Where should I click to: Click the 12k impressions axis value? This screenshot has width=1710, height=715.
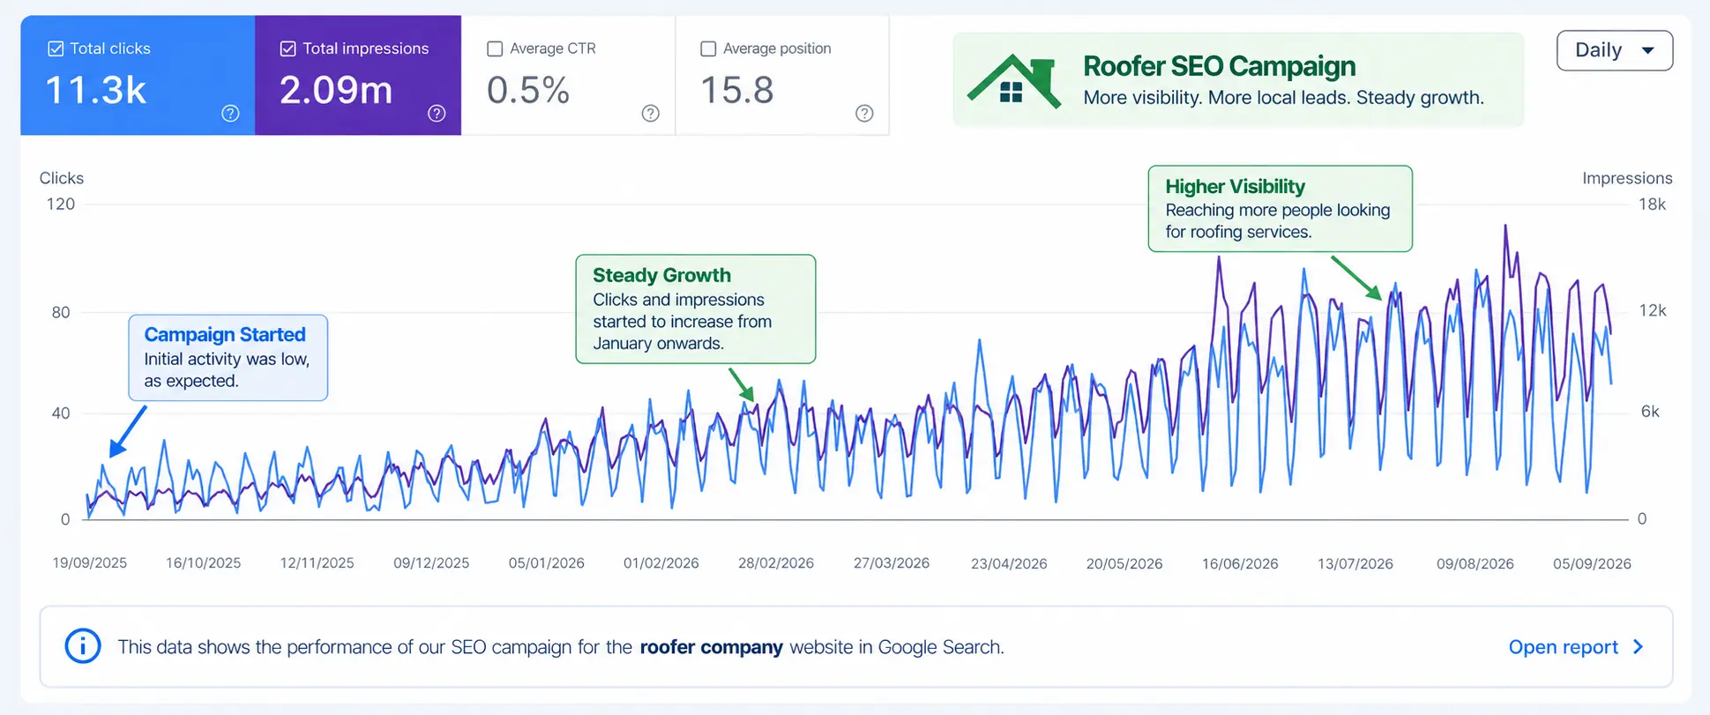[x=1652, y=310]
